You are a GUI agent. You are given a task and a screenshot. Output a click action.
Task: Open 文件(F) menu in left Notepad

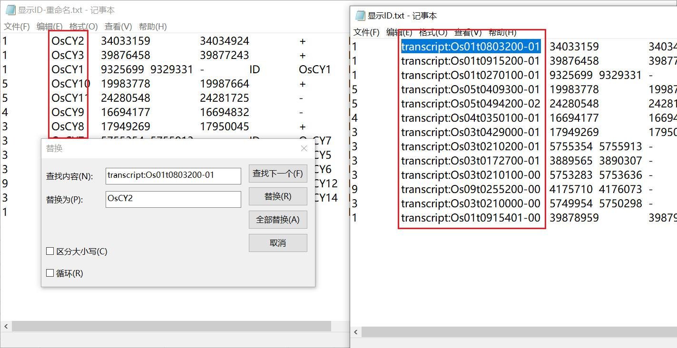[17, 27]
